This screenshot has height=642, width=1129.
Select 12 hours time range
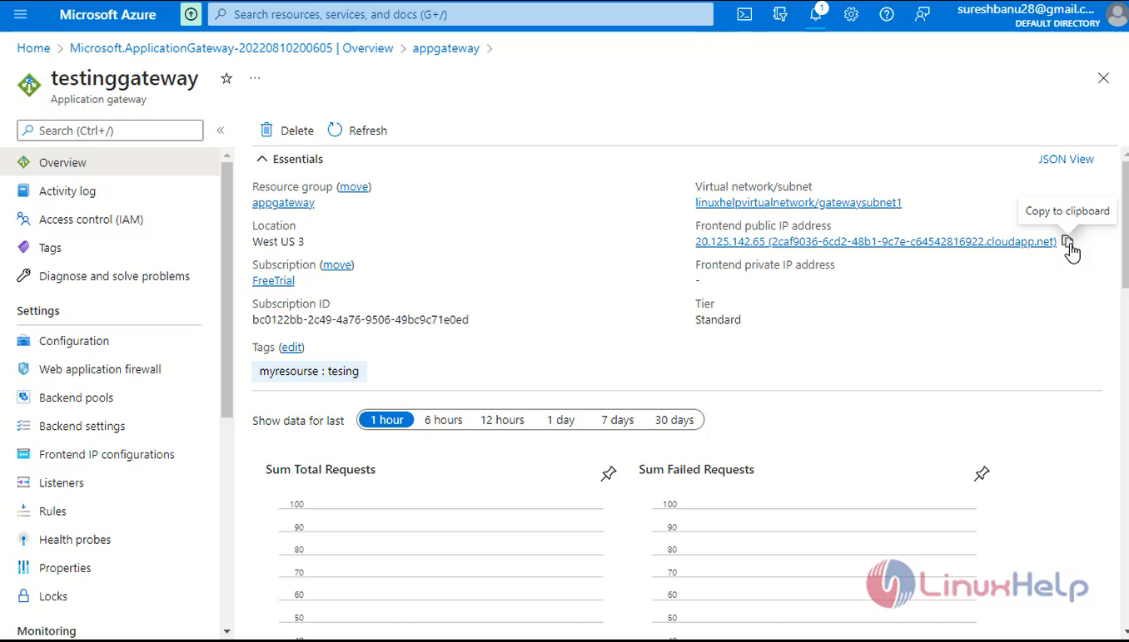(502, 420)
